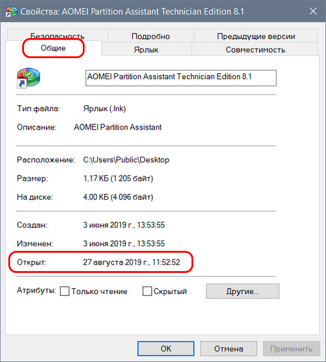Check the Скрытый attribute box
326x362 pixels.
coord(147,291)
